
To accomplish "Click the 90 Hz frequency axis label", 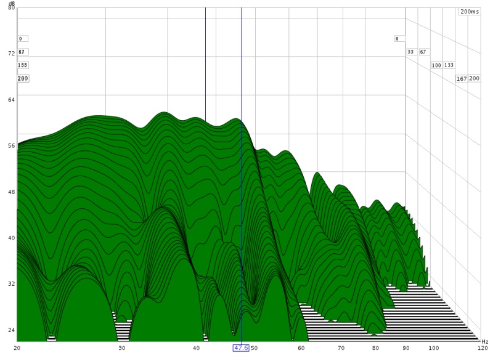I will pos(405,348).
